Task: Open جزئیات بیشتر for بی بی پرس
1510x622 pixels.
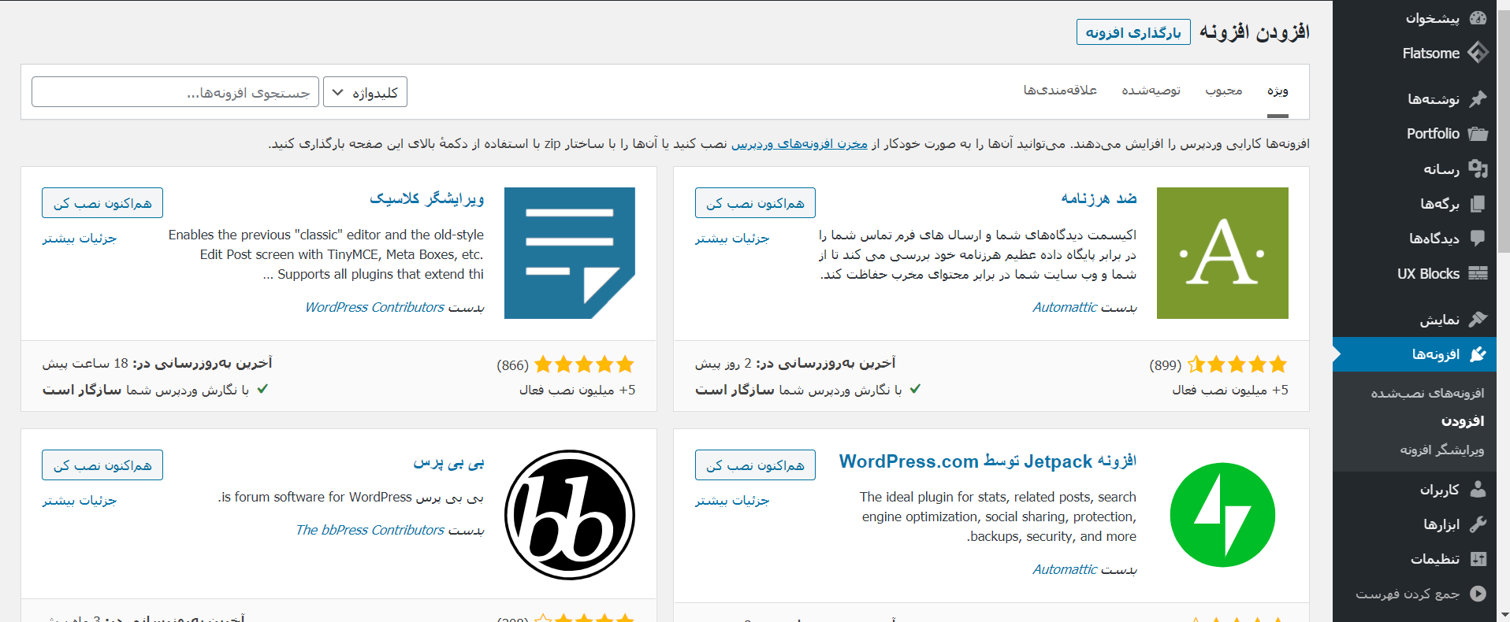Action: coord(80,500)
